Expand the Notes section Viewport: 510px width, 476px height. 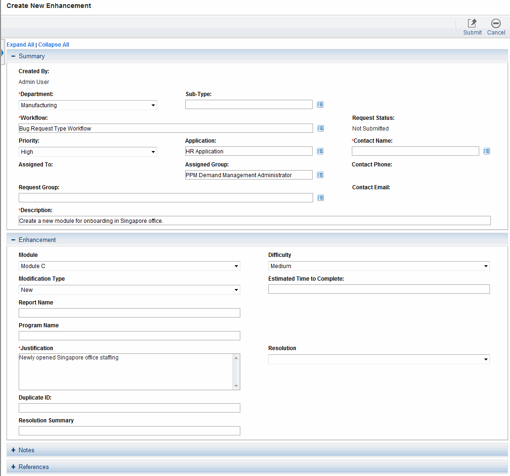(x=14, y=450)
